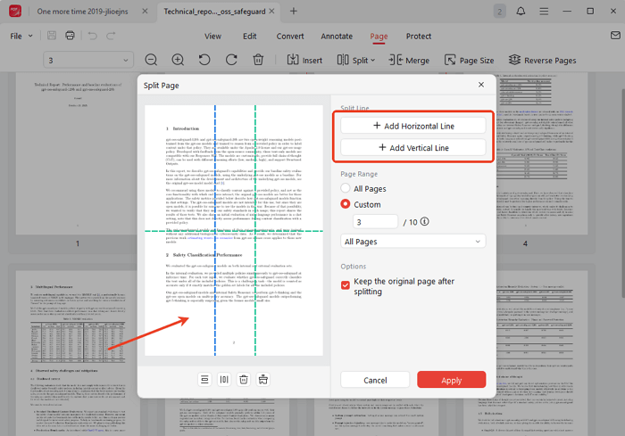625x436 pixels.
Task: Add a new tab with plus icon
Action: [294, 12]
